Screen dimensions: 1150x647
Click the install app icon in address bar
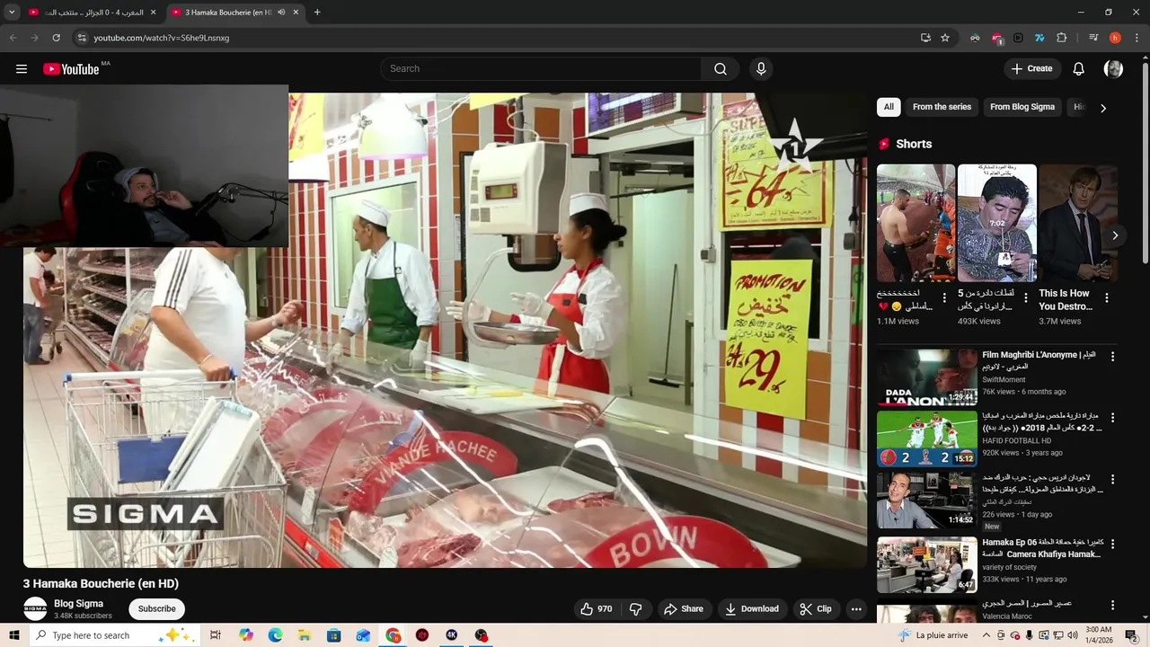point(925,38)
